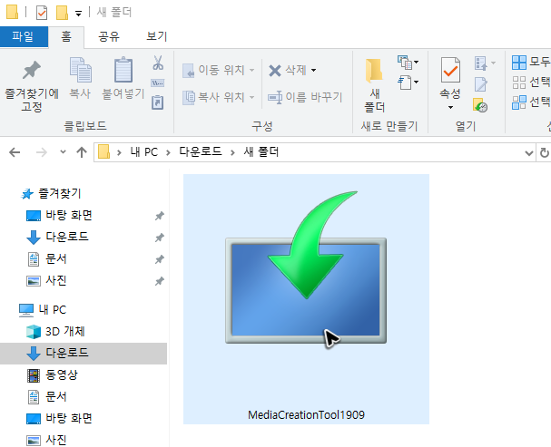Viewport: 551px width, 447px height.
Task: Click the paste shortcut icon
Action: pyautogui.click(x=157, y=102)
